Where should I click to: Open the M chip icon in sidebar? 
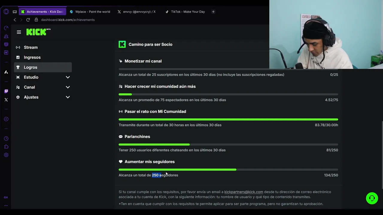(x=6, y=53)
